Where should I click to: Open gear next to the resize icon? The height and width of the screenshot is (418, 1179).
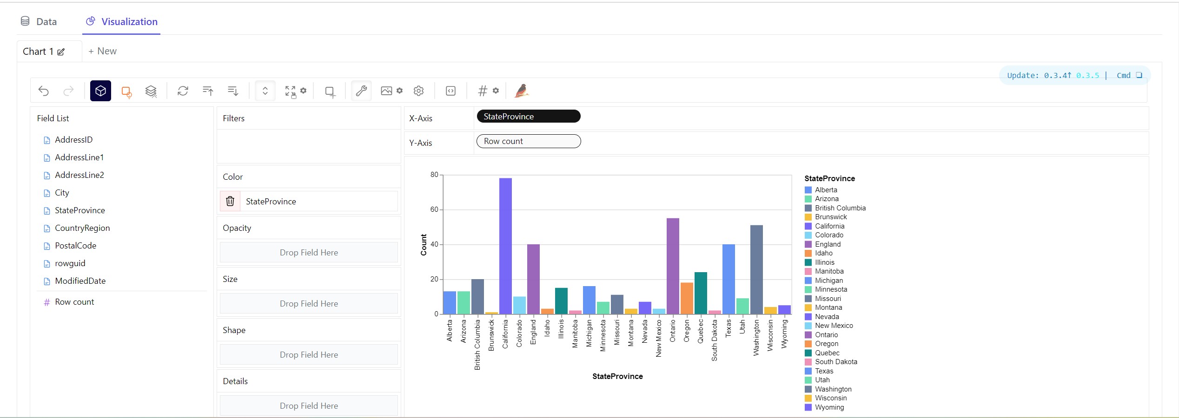[x=304, y=91]
